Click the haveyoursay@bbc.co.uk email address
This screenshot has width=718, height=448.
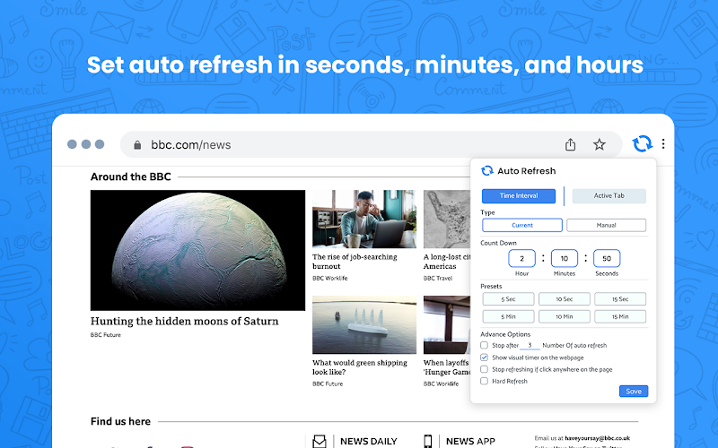tap(597, 438)
